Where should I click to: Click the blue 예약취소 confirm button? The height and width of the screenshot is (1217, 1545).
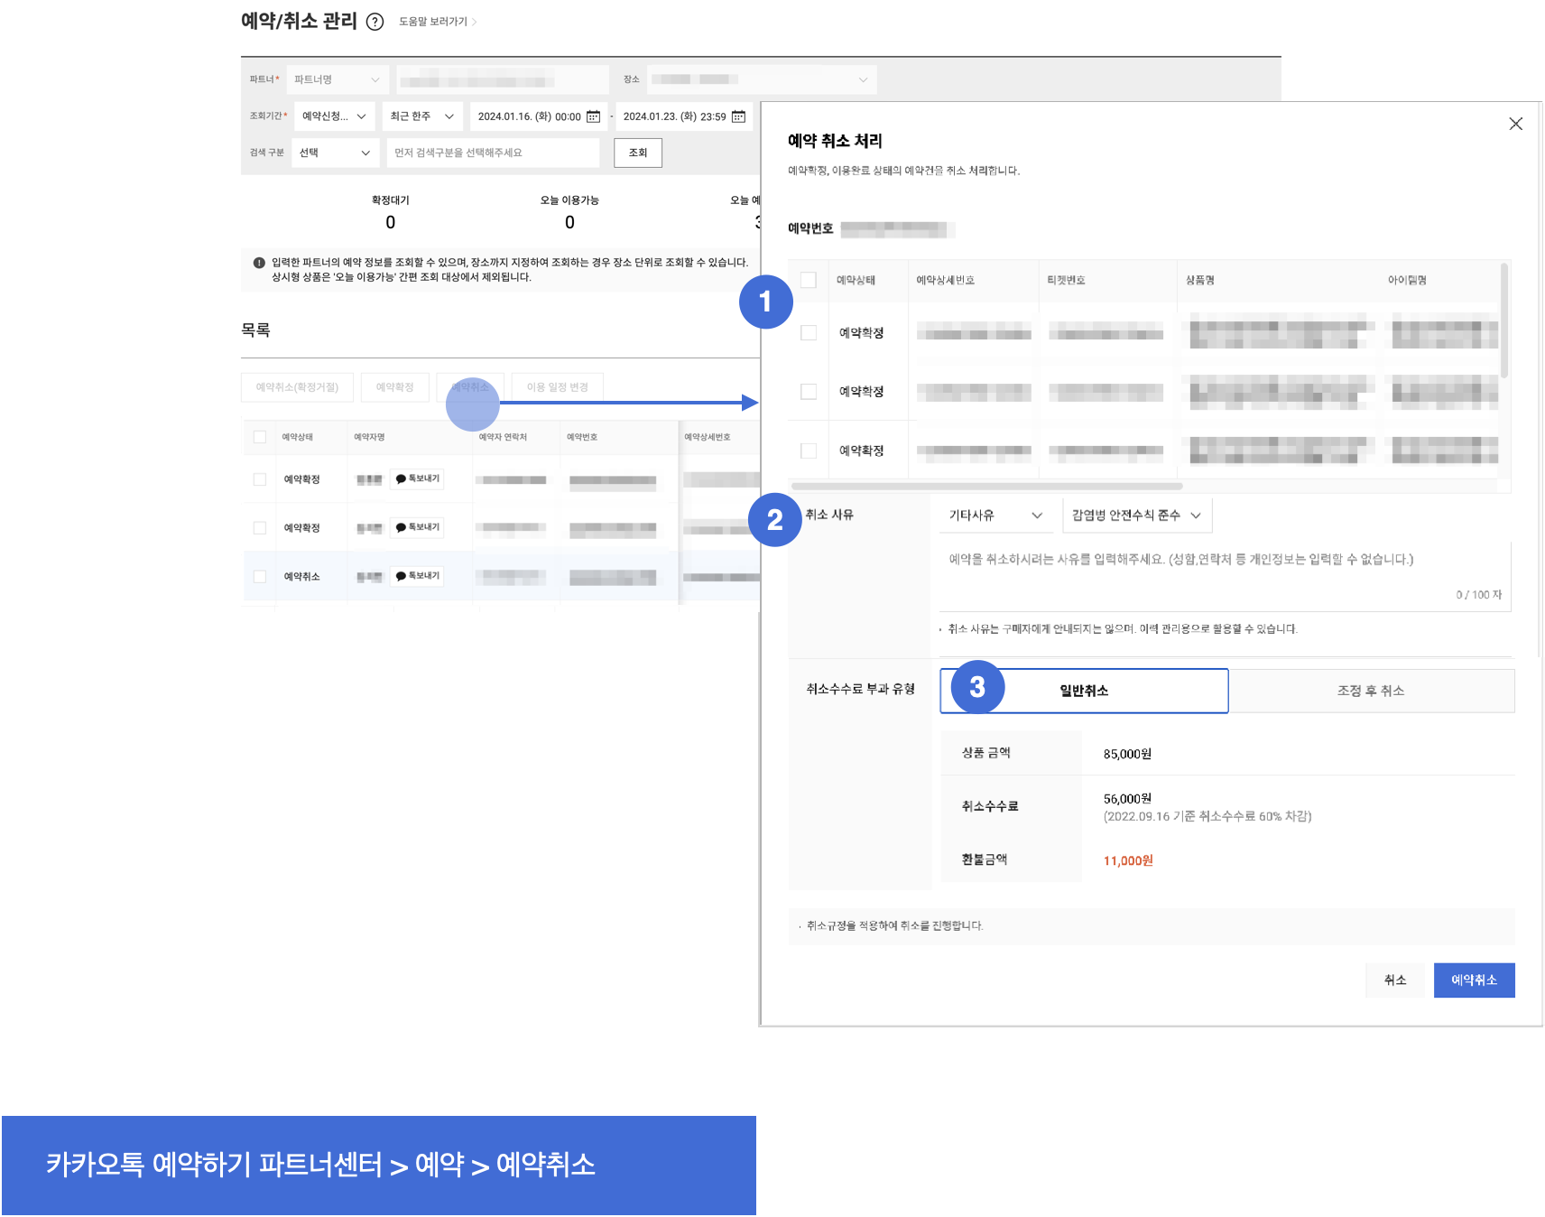tap(1474, 980)
